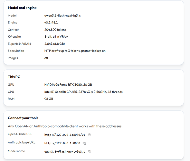Screen dimensions: 190x161
Task: Click the CPU value Intel Xeon E5-2678
Action: point(83,92)
